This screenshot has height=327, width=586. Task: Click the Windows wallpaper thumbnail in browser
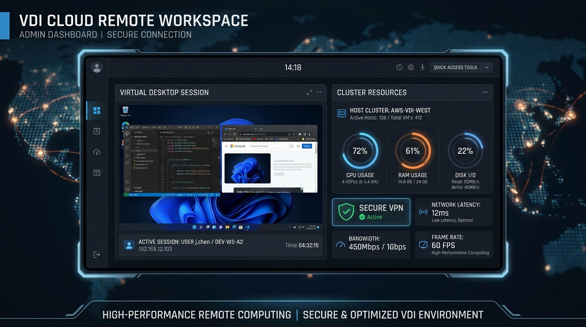pyautogui.click(x=247, y=169)
